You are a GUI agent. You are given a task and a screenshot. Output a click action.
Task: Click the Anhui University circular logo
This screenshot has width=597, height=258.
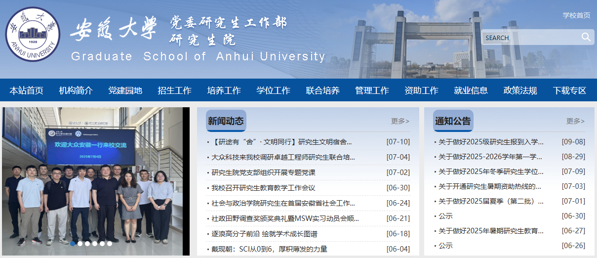coord(33,35)
